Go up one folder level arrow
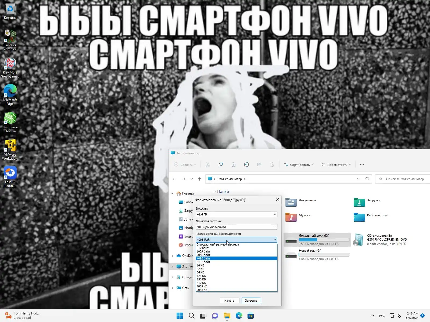Screen dimensions: 430x322 [199, 179]
